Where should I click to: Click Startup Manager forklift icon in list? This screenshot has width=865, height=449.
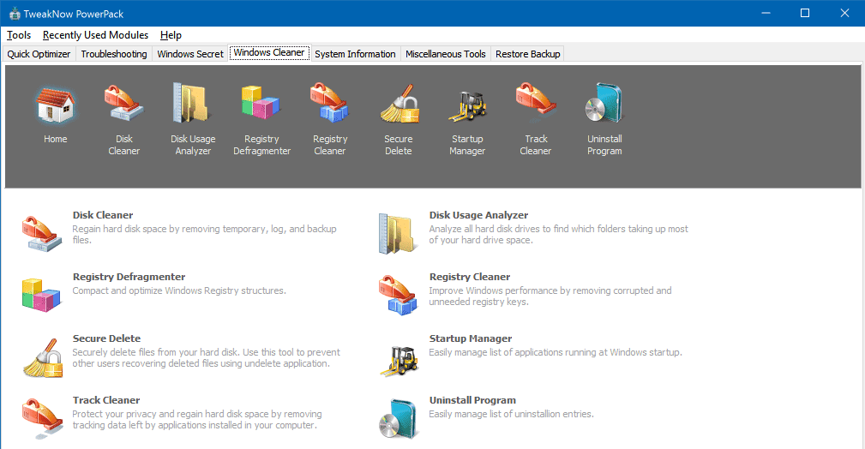[399, 361]
